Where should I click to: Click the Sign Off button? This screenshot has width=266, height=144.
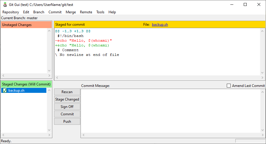[67, 107]
